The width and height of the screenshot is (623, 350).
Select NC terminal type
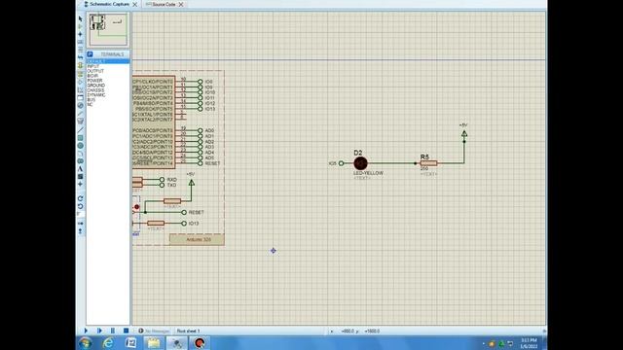pos(90,104)
